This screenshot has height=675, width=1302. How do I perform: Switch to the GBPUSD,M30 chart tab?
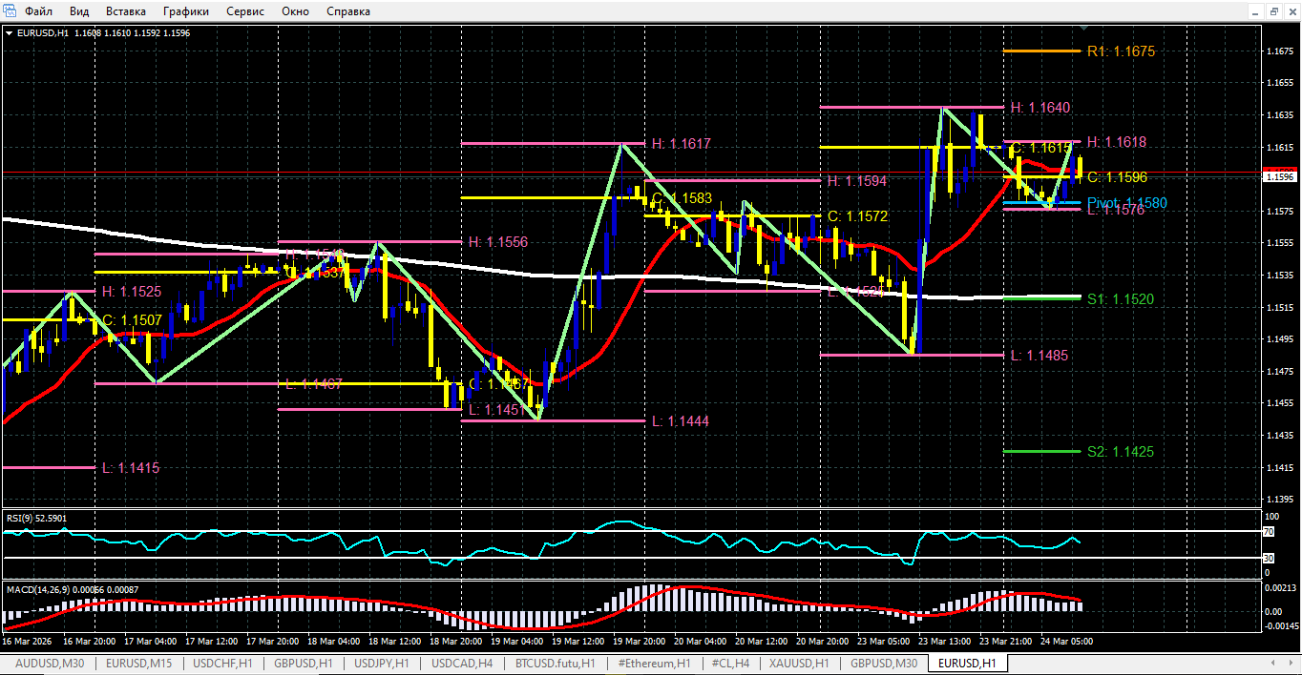tap(884, 663)
